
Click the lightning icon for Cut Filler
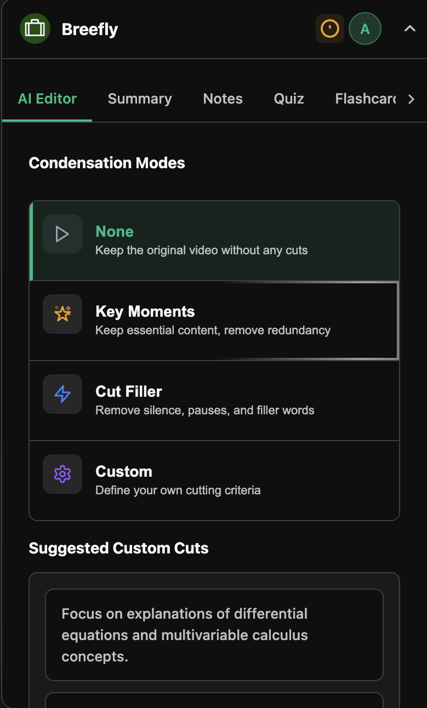coord(62,394)
